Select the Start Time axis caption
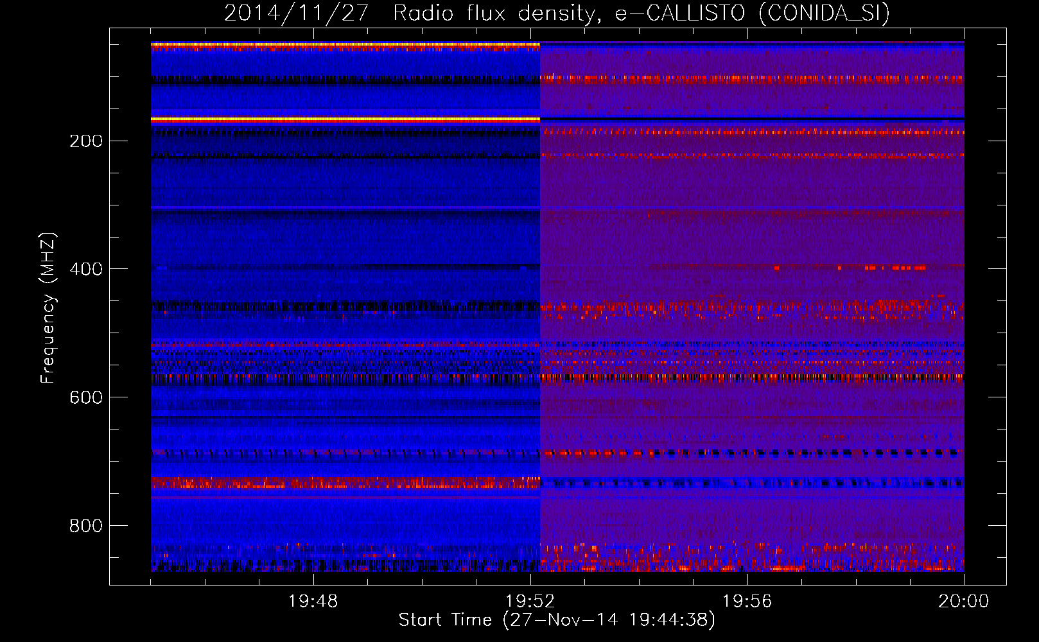The height and width of the screenshot is (642, 1039). click(557, 620)
